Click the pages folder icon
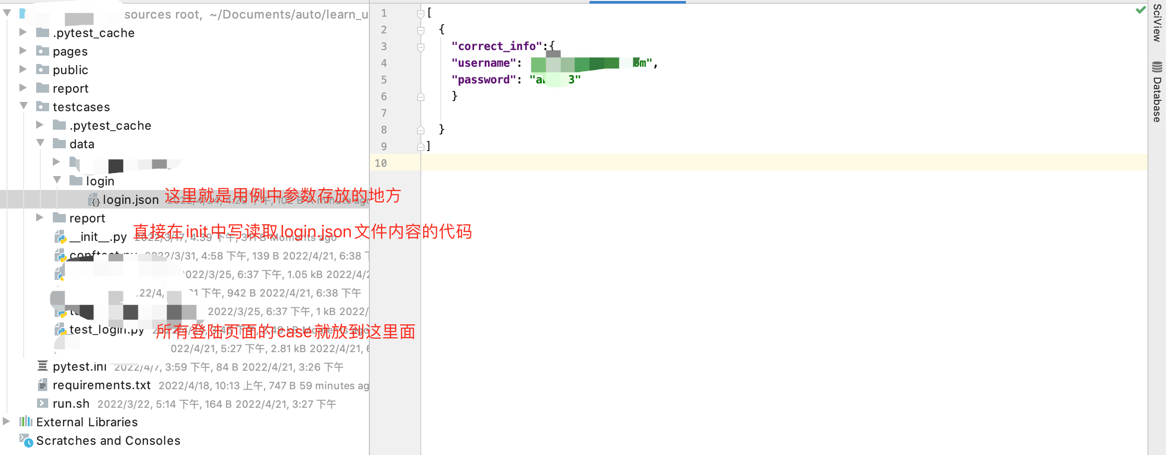 (x=43, y=51)
